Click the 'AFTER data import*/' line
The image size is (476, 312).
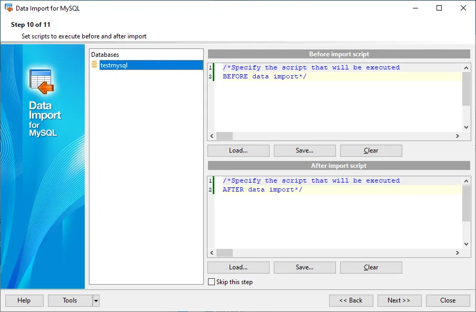[x=263, y=189]
